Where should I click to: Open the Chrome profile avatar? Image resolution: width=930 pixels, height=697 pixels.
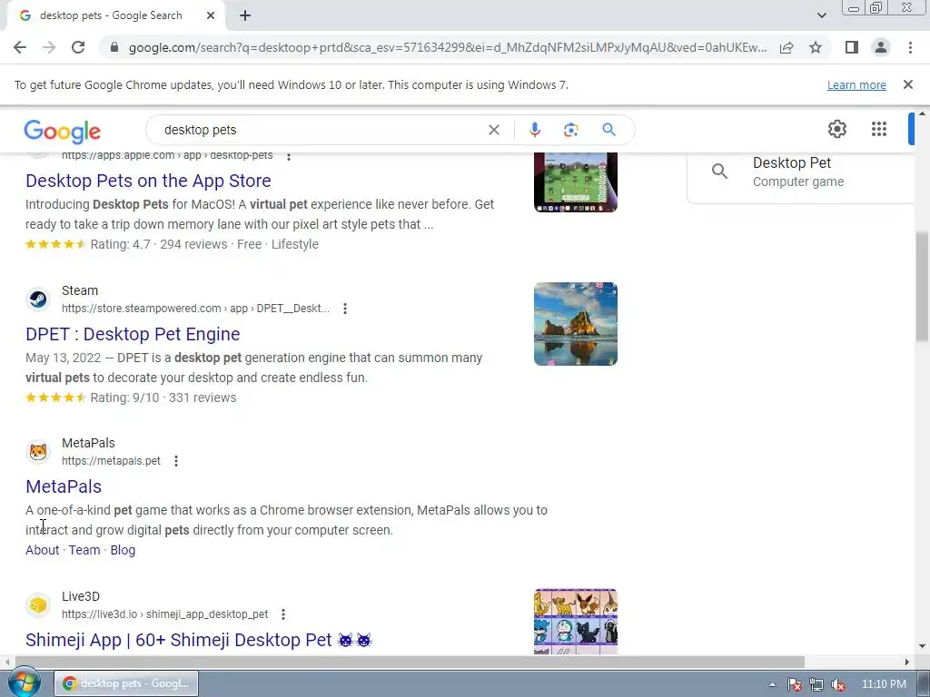click(881, 47)
